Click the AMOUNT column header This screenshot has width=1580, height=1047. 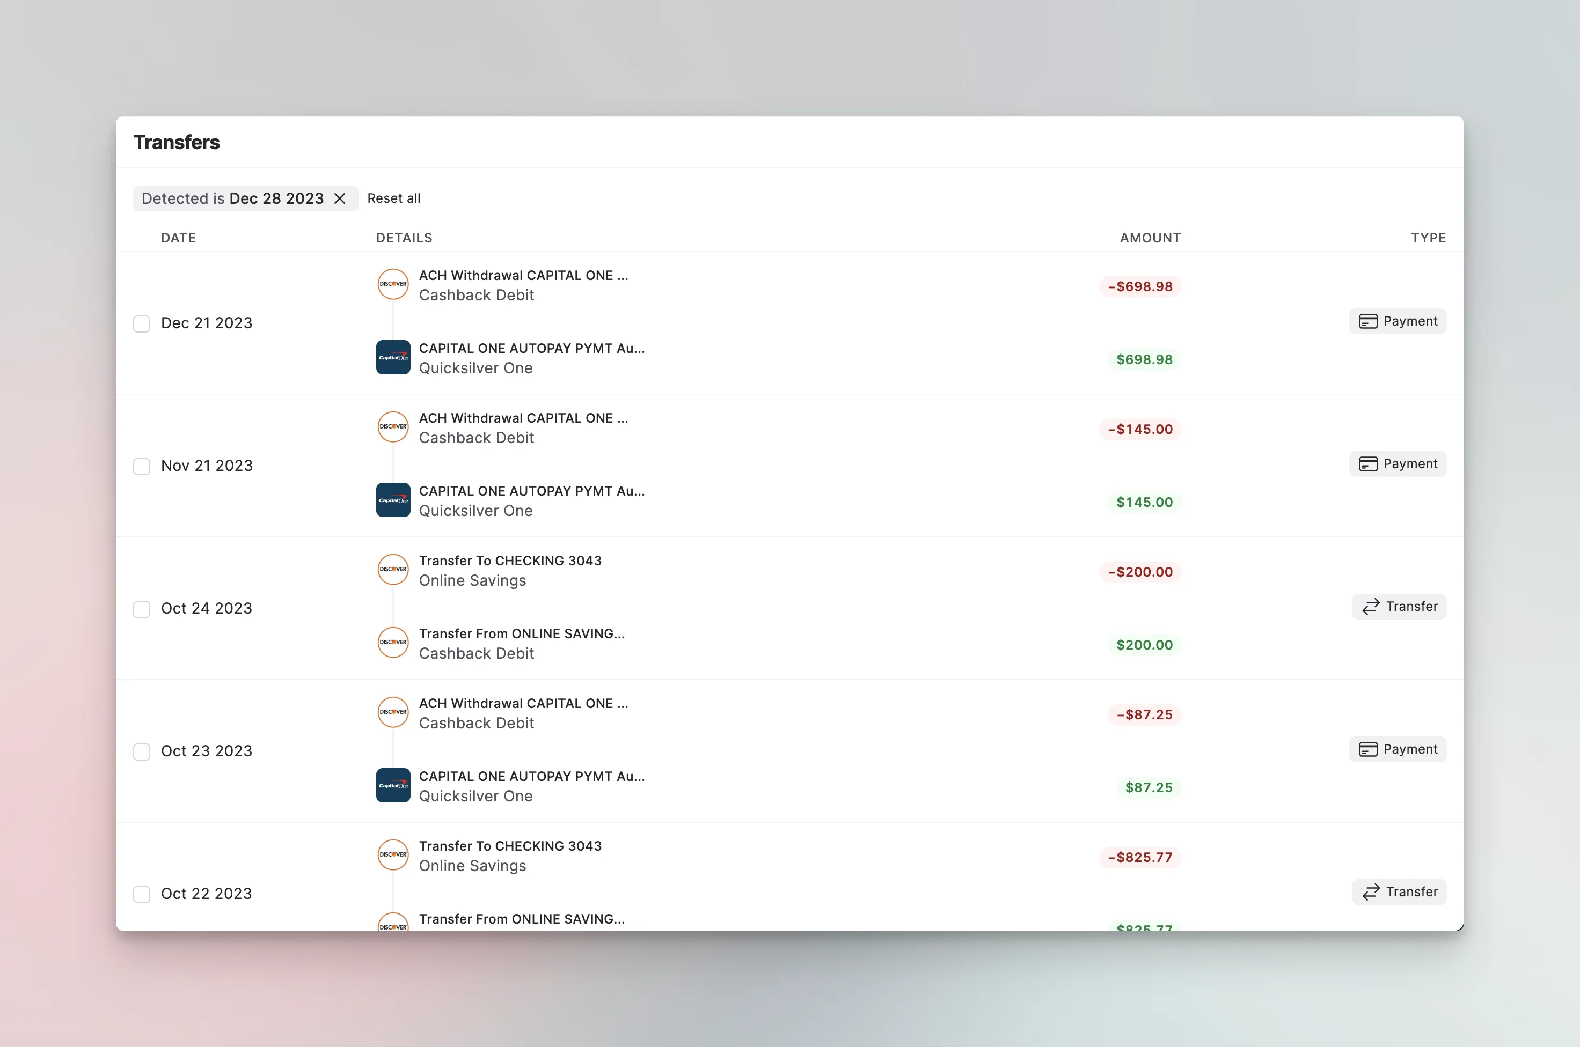[x=1150, y=238]
